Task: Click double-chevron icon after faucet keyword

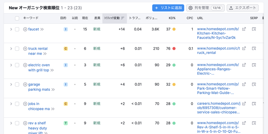Action: tap(42, 29)
